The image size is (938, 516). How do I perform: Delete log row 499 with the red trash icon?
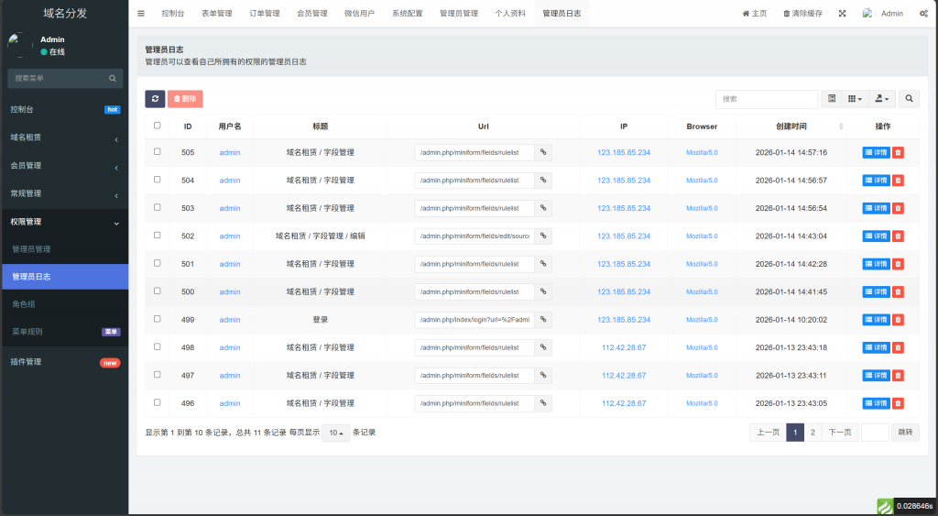tap(898, 320)
